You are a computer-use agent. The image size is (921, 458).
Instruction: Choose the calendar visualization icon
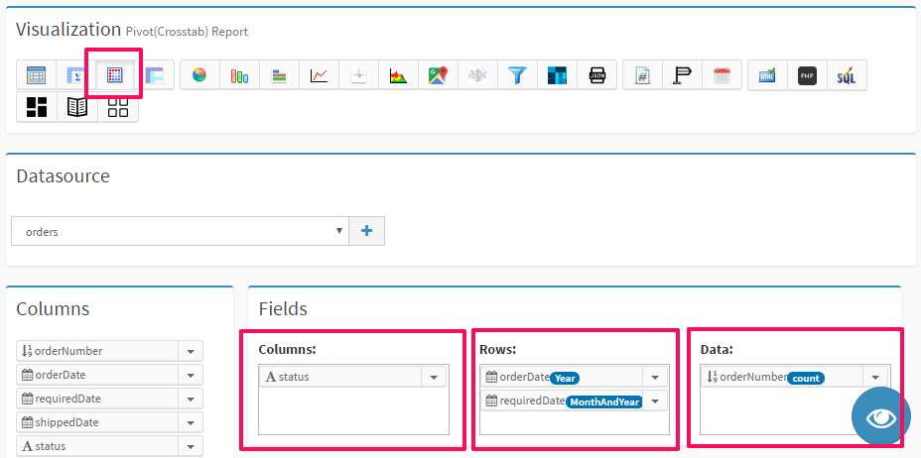[722, 75]
